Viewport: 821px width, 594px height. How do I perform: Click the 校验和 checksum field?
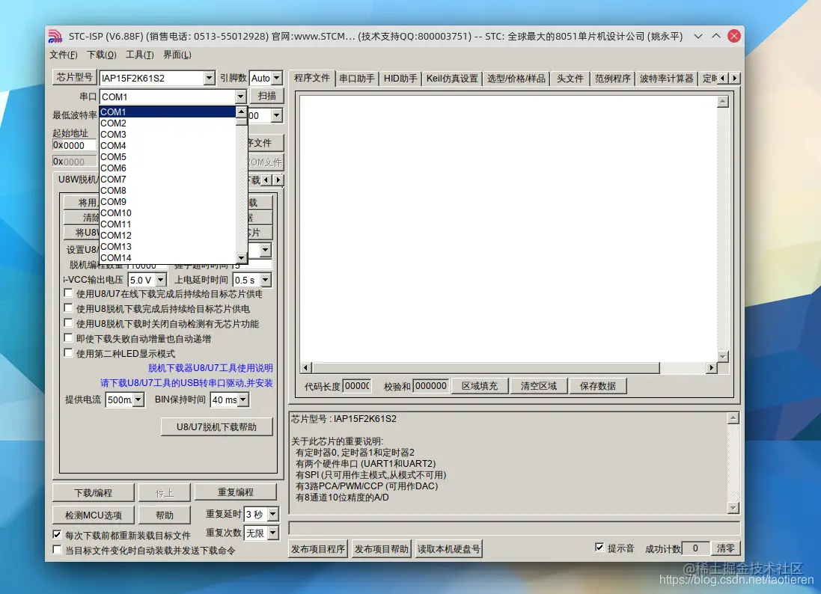(431, 386)
